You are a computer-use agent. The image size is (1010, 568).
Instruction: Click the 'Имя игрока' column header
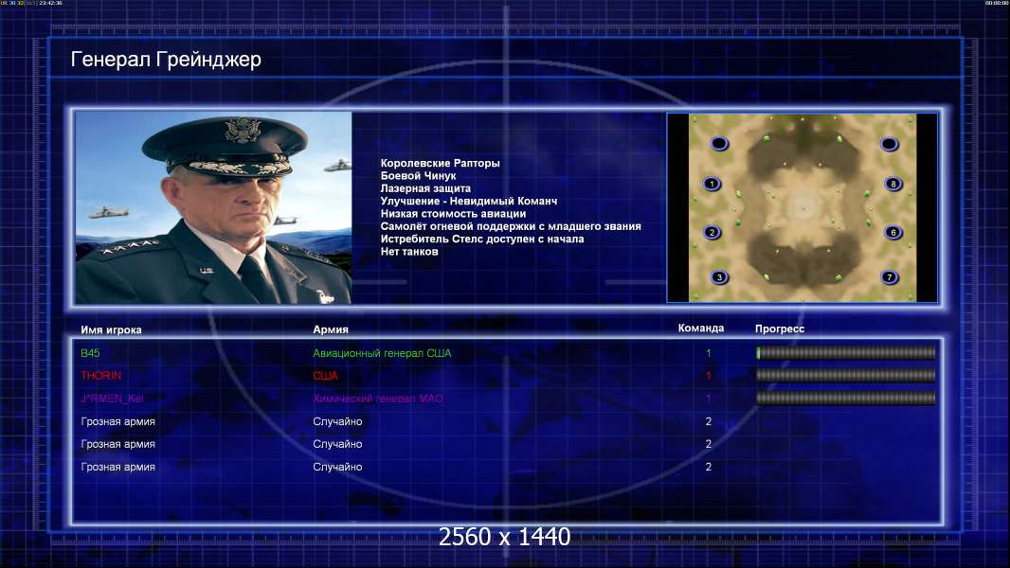click(x=112, y=330)
